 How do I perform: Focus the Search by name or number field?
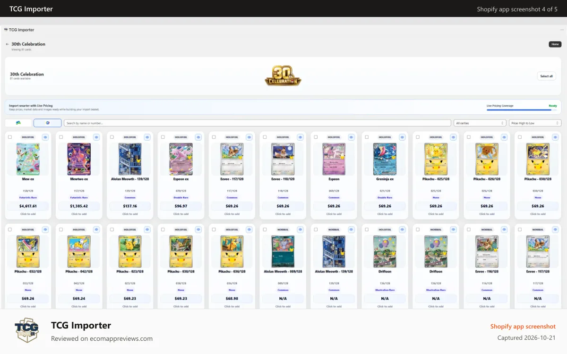pyautogui.click(x=258, y=123)
